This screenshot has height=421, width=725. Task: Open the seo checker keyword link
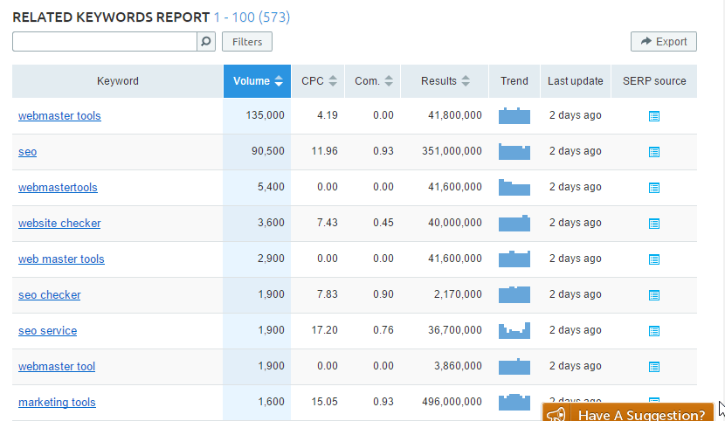50,295
